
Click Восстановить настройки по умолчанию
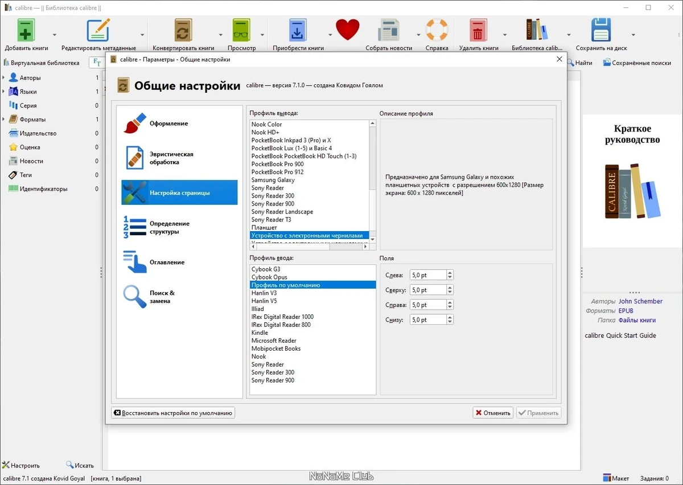point(173,413)
